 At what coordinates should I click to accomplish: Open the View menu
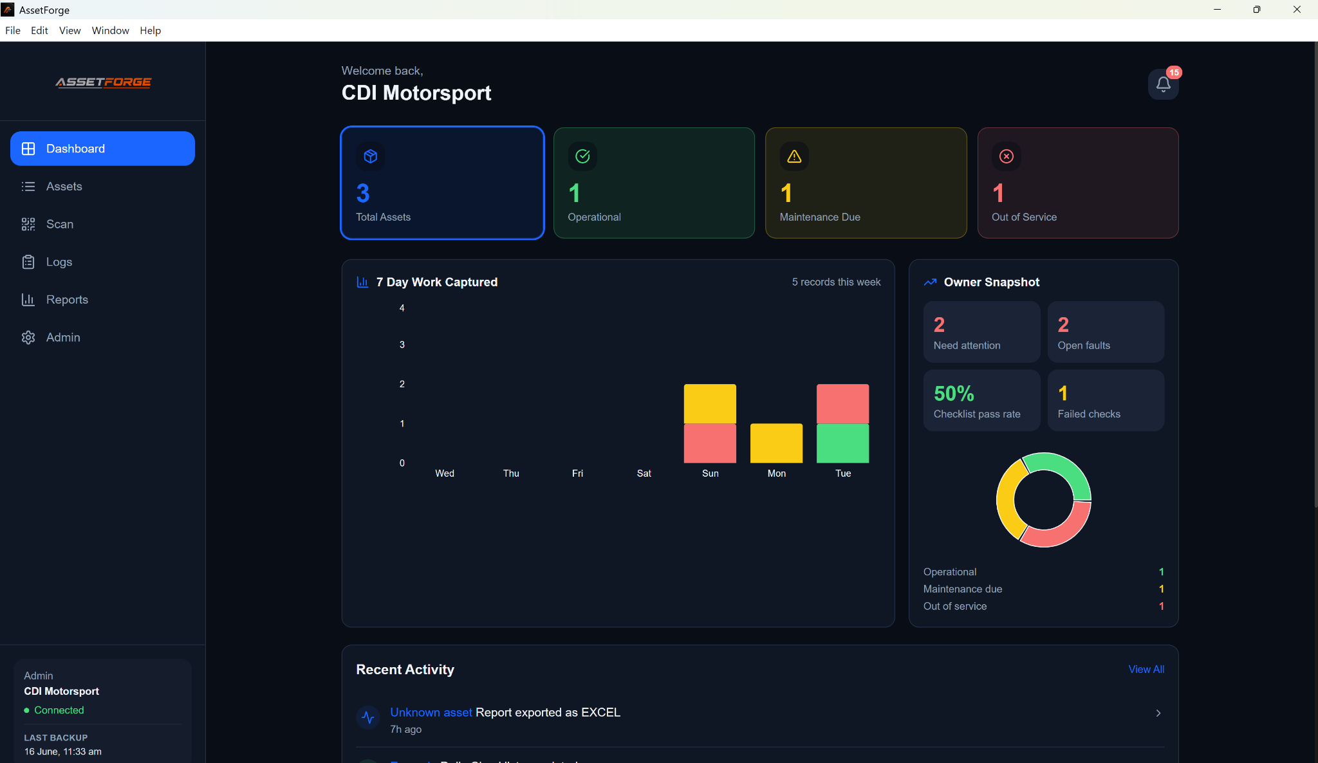pos(70,30)
